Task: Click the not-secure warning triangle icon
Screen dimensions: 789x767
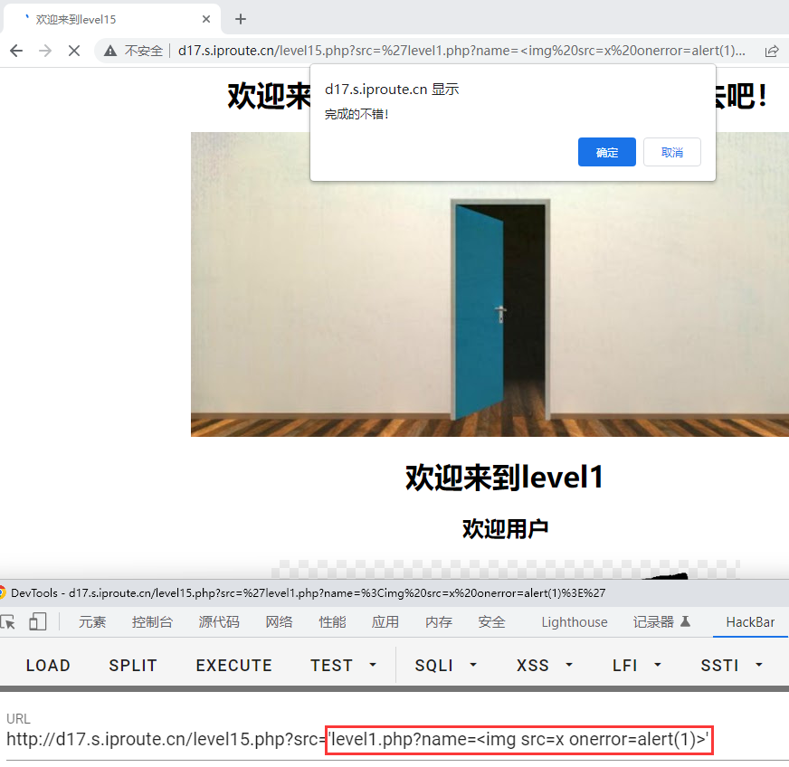Action: (x=110, y=51)
